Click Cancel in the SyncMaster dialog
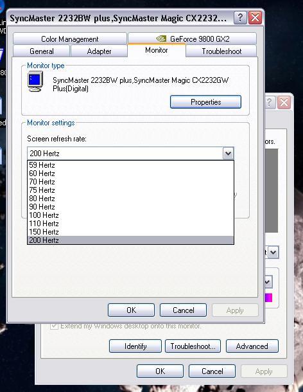 coord(183,310)
